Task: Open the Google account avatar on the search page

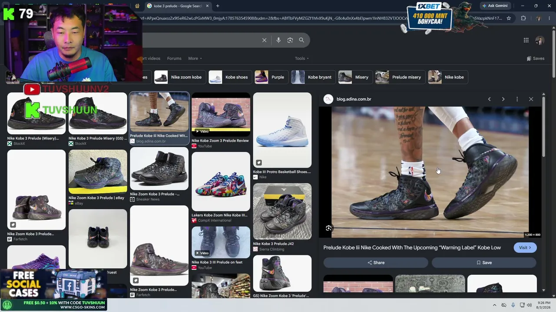Action: [x=540, y=40]
